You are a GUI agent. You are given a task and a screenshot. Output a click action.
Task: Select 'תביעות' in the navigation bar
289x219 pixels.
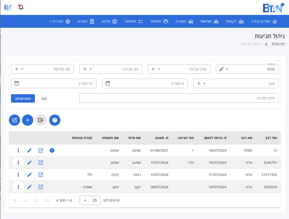210,21
